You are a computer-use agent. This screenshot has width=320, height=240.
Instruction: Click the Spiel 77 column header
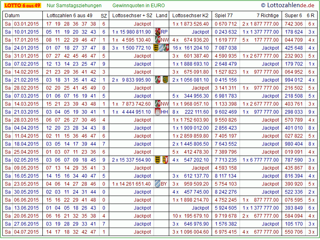(x=224, y=16)
